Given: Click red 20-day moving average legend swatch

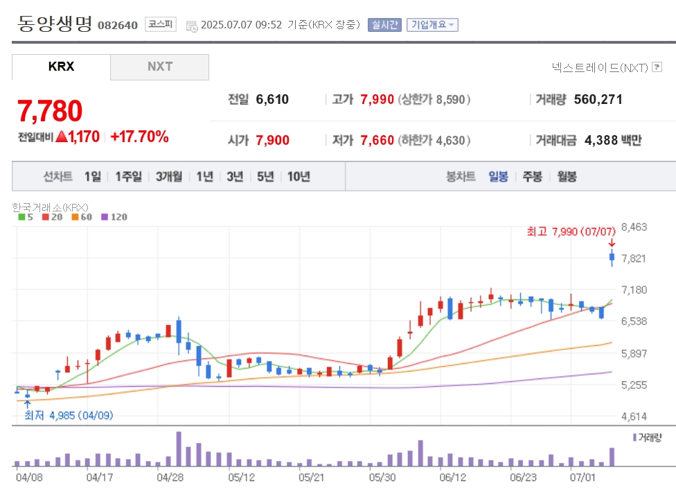Looking at the screenshot, I should tap(45, 217).
